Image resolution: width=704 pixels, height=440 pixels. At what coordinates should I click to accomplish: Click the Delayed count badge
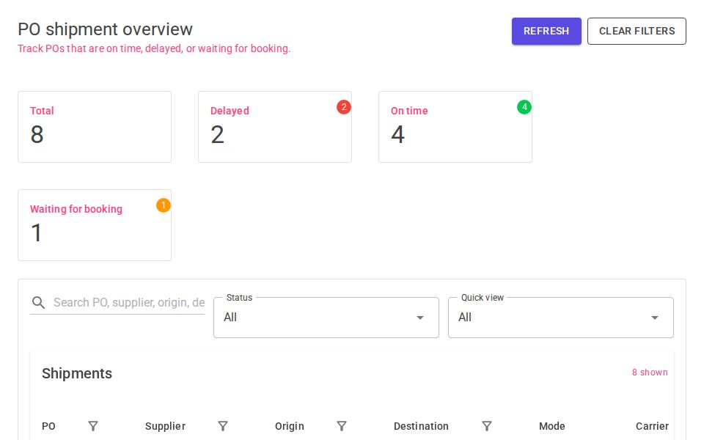344,107
